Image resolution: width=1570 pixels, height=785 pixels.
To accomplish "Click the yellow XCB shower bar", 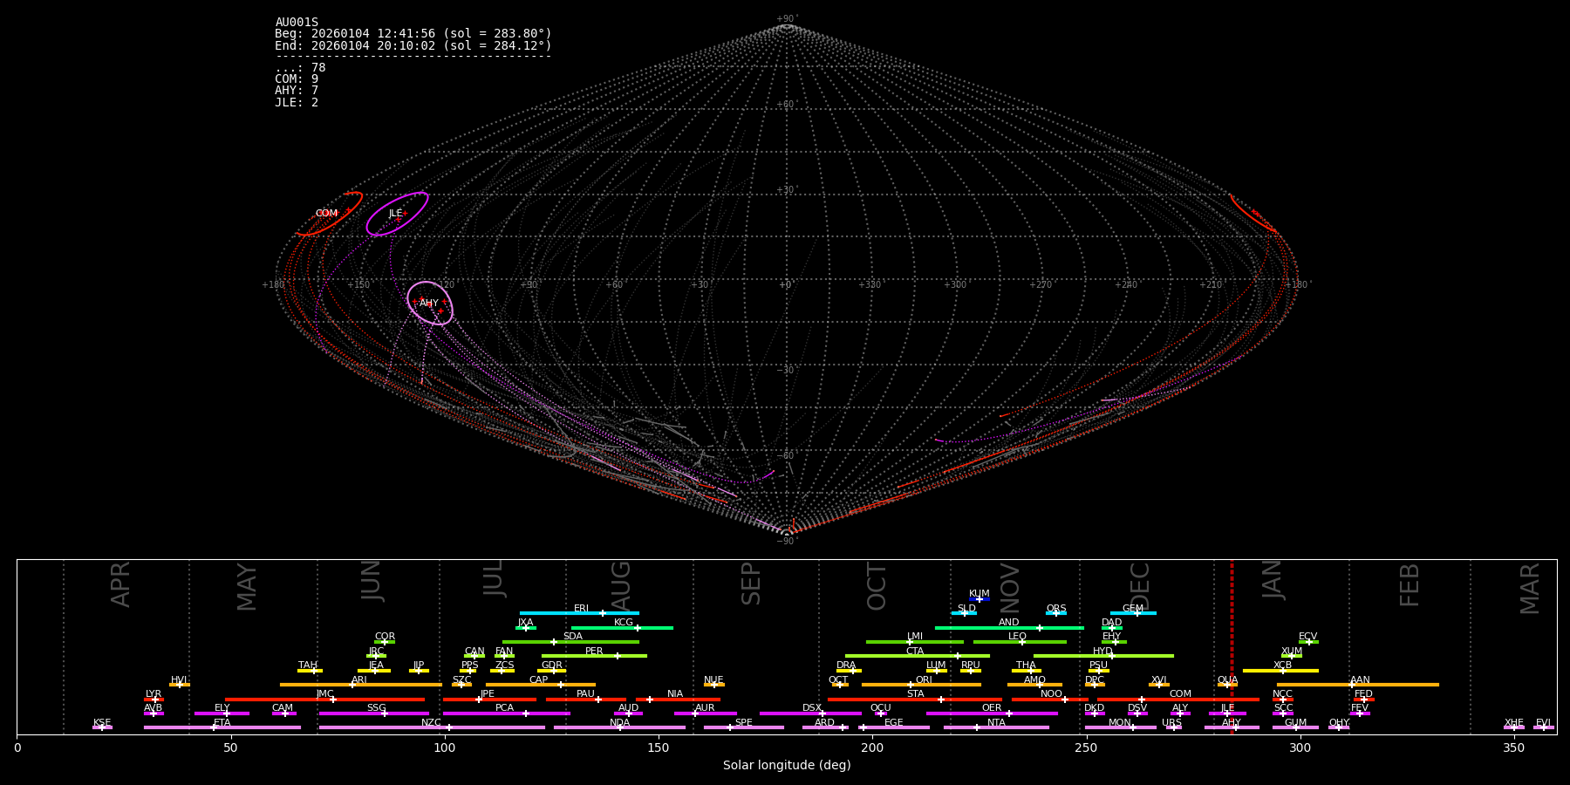I will click(x=1280, y=671).
